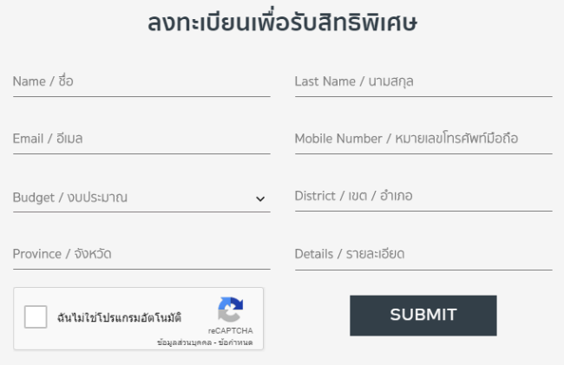Focus the Mobile Number input field

423,139
